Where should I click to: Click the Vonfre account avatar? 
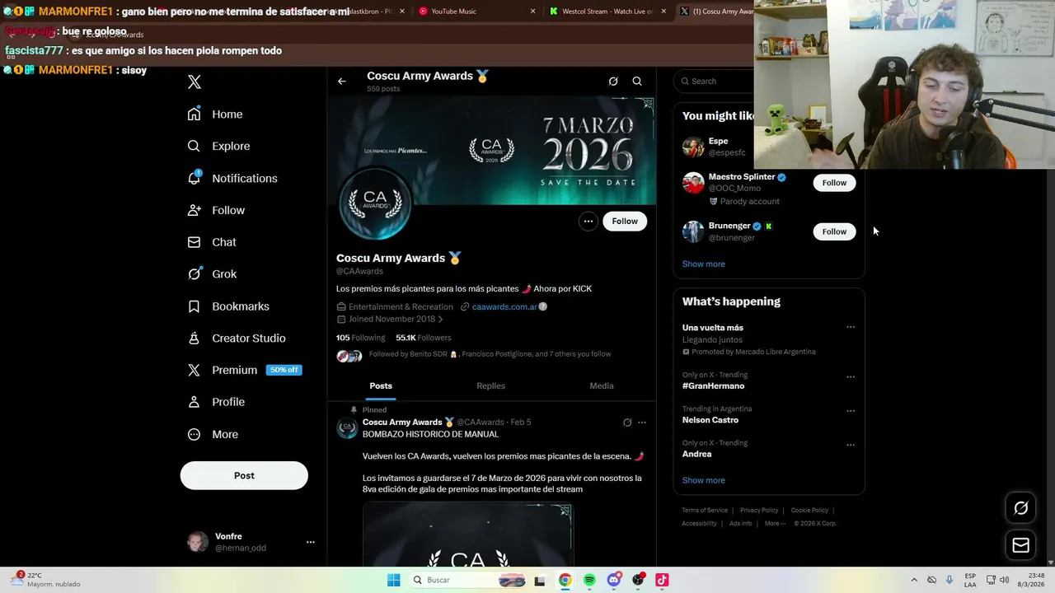[198, 542]
